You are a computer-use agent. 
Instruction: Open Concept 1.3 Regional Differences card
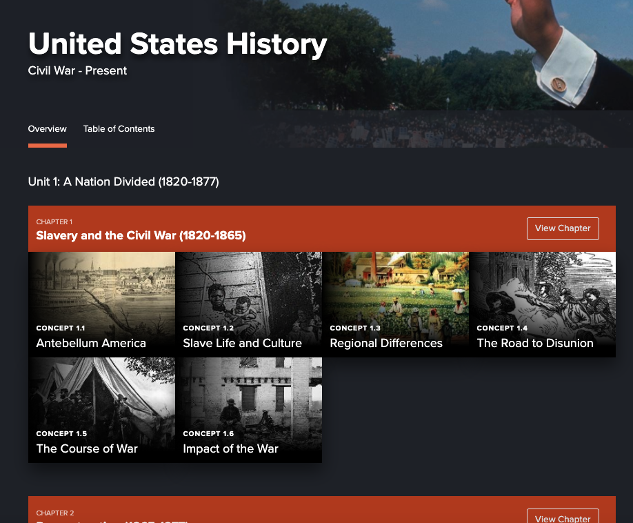[396, 304]
